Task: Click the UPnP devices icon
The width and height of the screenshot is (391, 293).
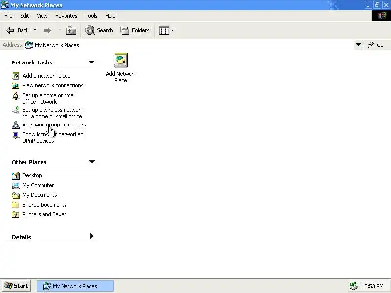Action: tap(16, 135)
